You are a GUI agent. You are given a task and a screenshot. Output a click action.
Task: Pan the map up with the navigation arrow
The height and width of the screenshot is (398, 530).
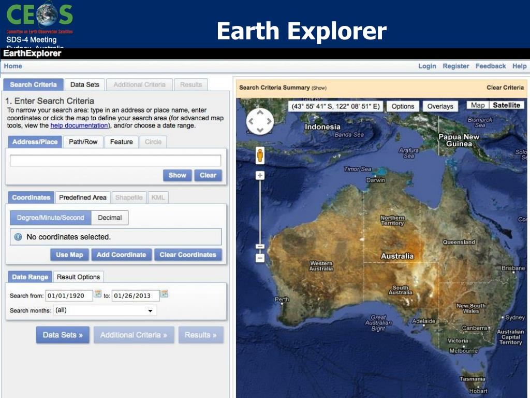pyautogui.click(x=260, y=112)
